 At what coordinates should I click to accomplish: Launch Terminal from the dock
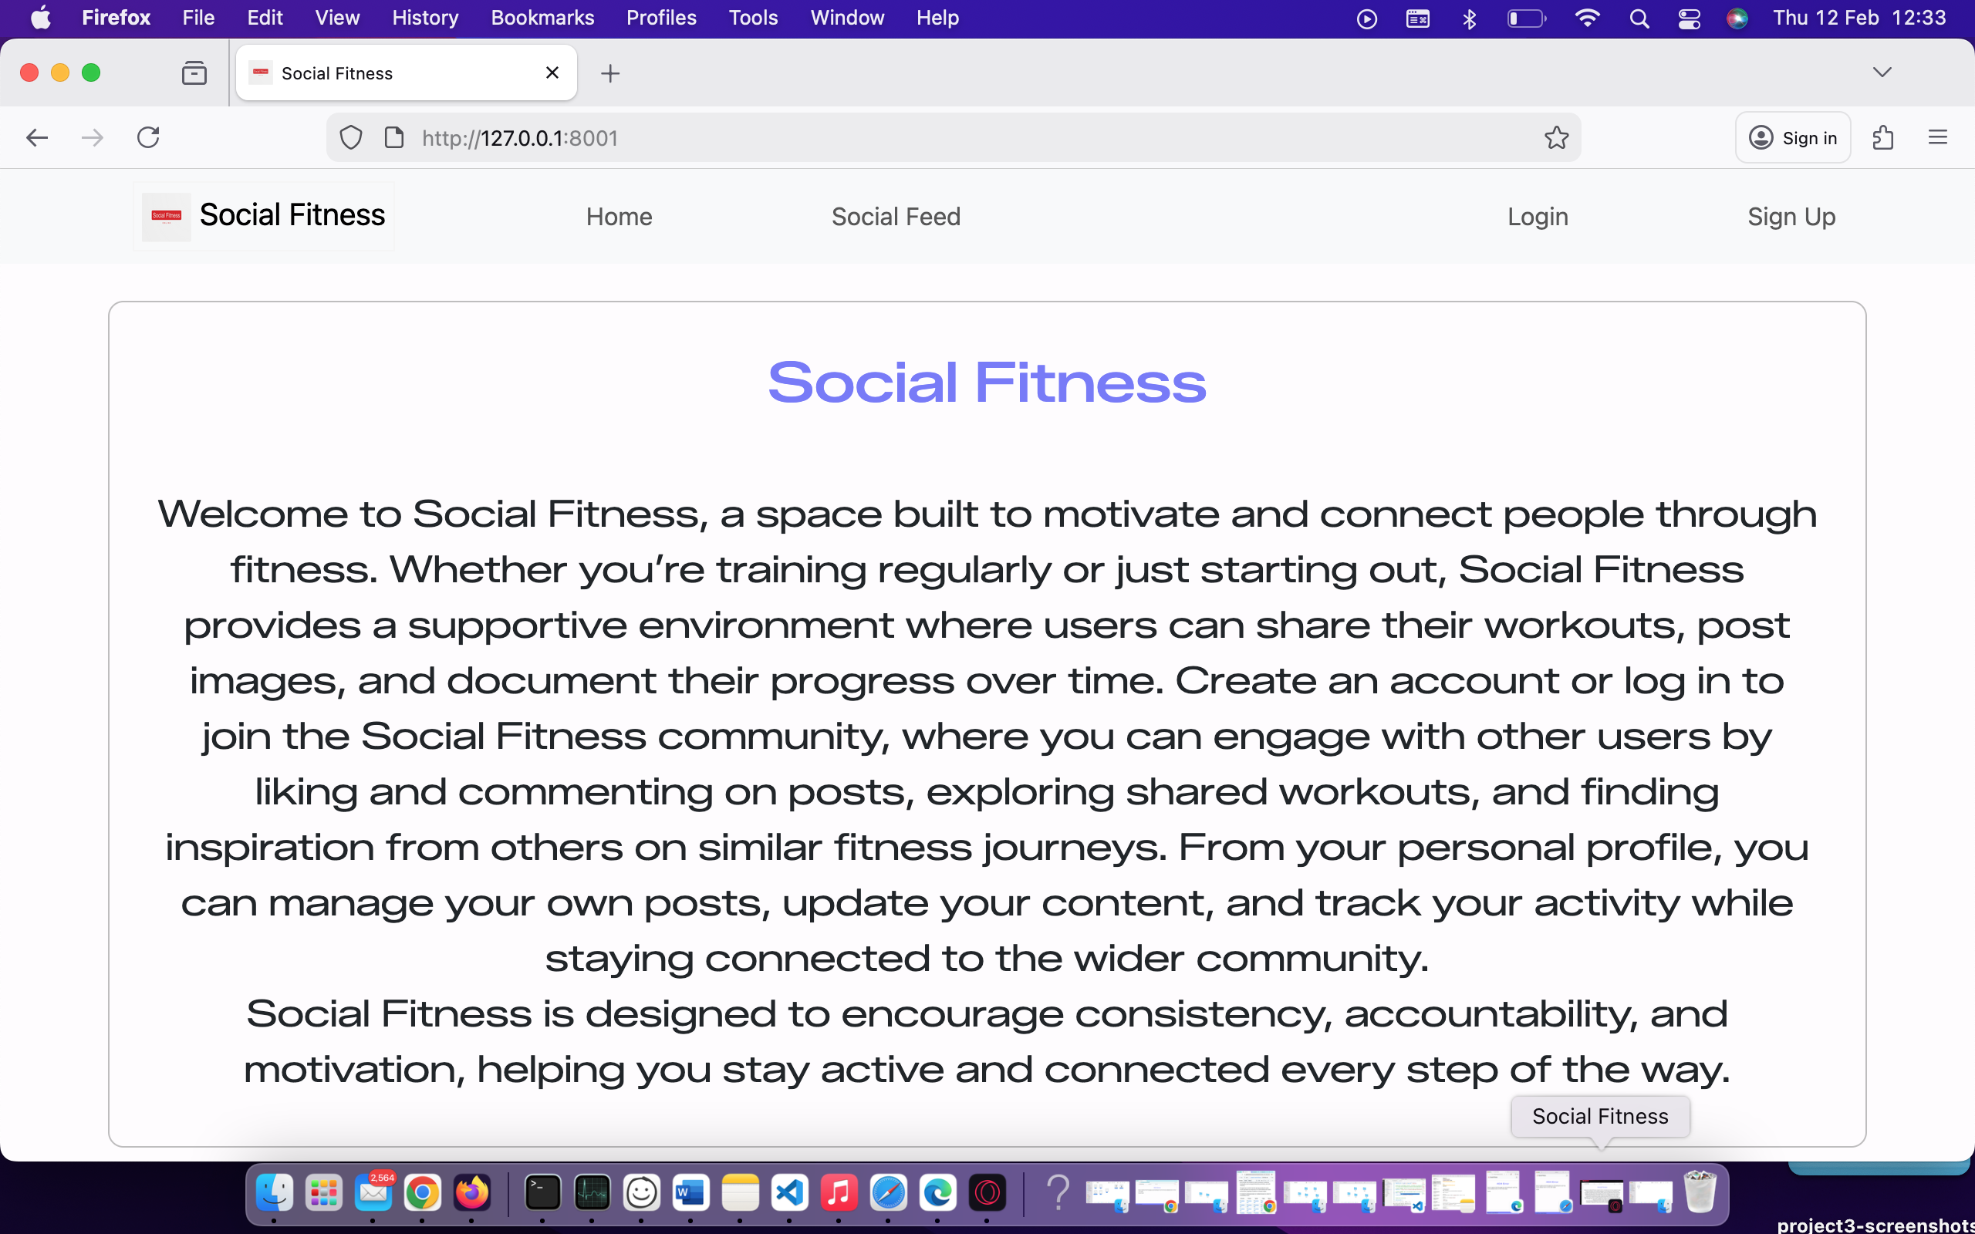tap(541, 1192)
